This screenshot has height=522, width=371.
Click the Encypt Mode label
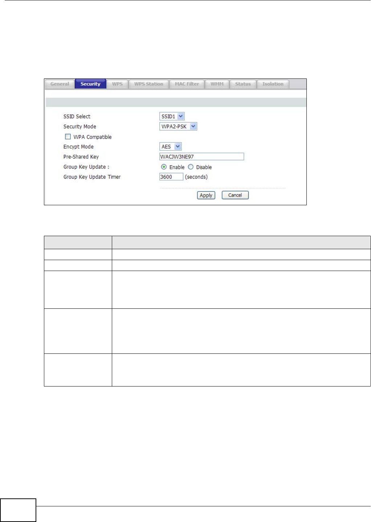pos(78,147)
